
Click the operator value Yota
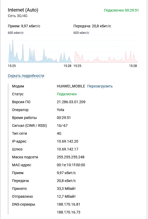pyautogui.click(x=61, y=110)
